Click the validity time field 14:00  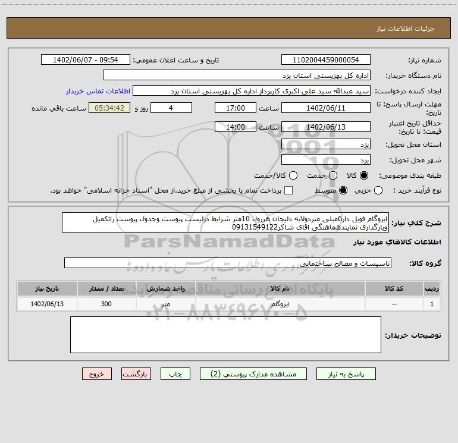click(236, 127)
